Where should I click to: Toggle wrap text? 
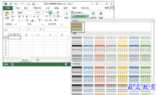58,13
